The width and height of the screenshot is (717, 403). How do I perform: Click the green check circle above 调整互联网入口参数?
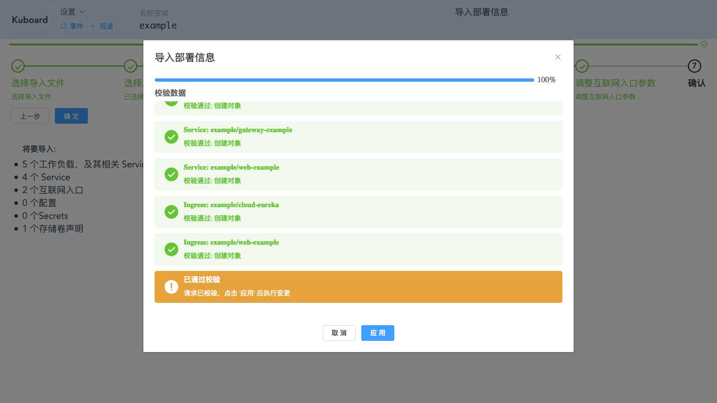click(581, 66)
